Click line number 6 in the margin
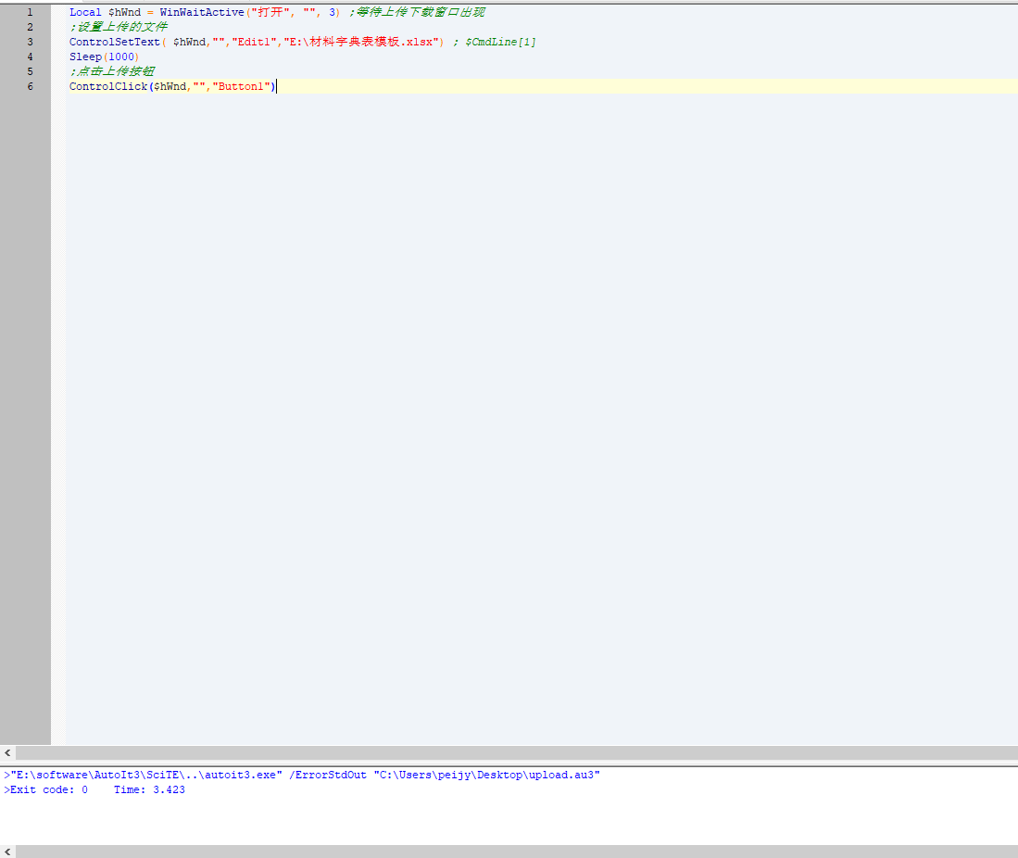The width and height of the screenshot is (1018, 858). point(30,87)
